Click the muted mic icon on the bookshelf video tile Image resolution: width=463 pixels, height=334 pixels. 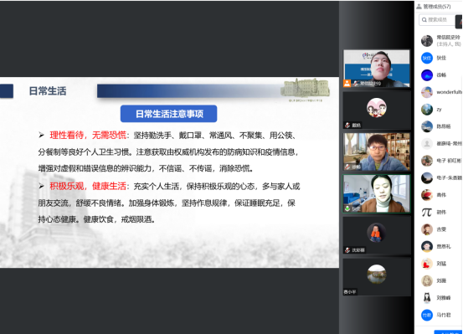point(347,167)
